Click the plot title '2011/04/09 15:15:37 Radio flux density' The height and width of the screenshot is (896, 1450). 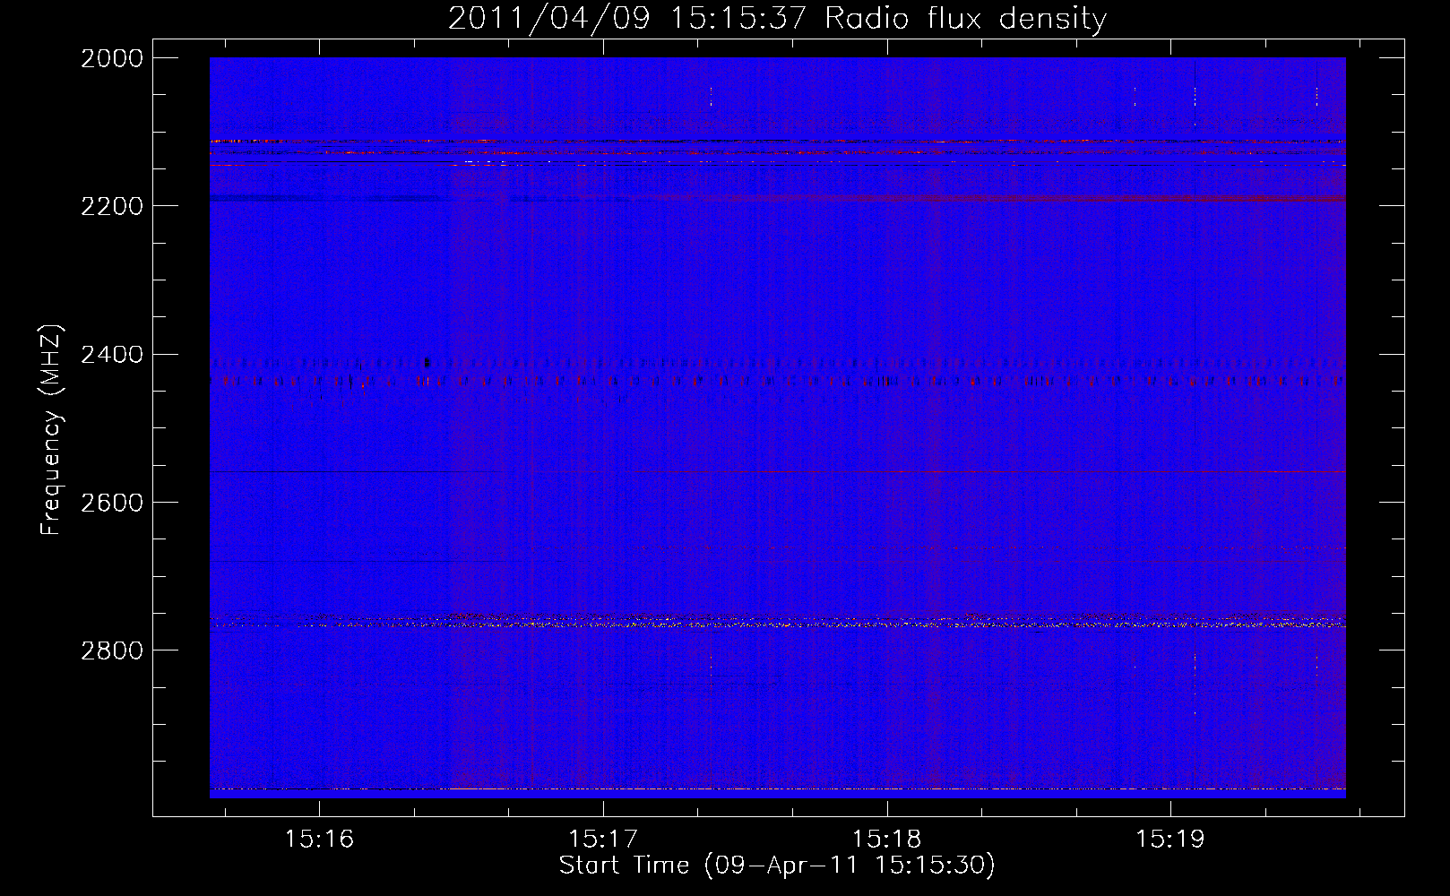point(777,18)
